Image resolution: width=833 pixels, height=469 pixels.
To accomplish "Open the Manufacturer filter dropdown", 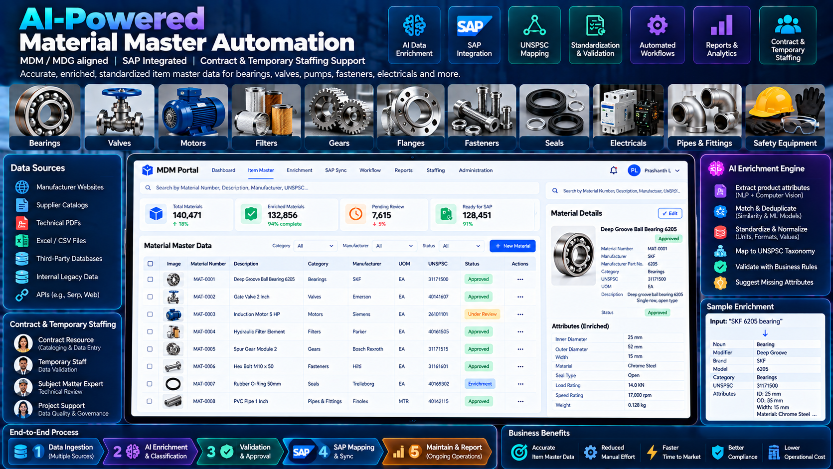I will (394, 246).
